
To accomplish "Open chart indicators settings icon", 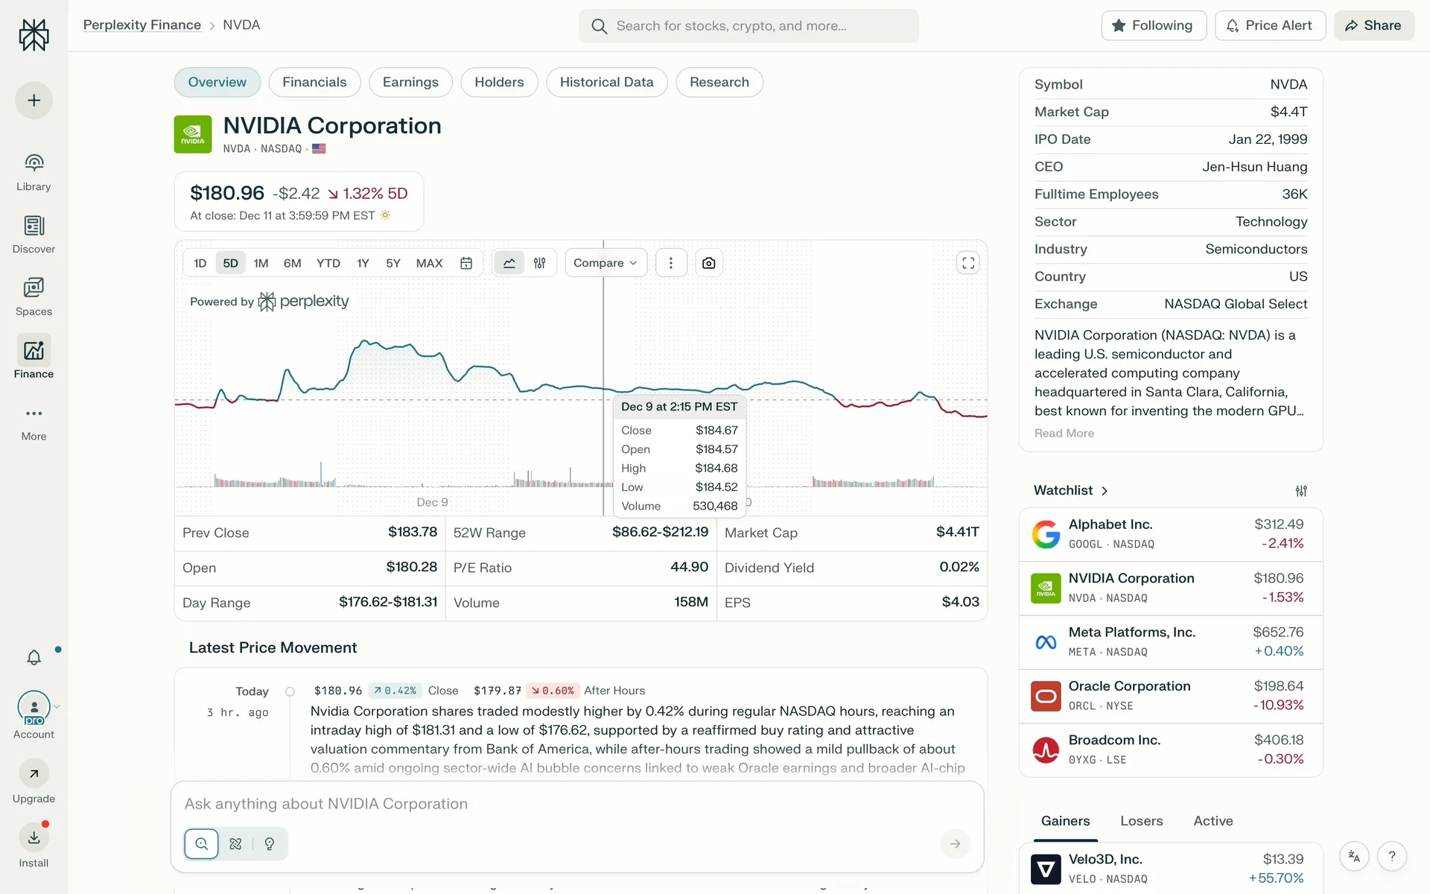I will pos(540,263).
